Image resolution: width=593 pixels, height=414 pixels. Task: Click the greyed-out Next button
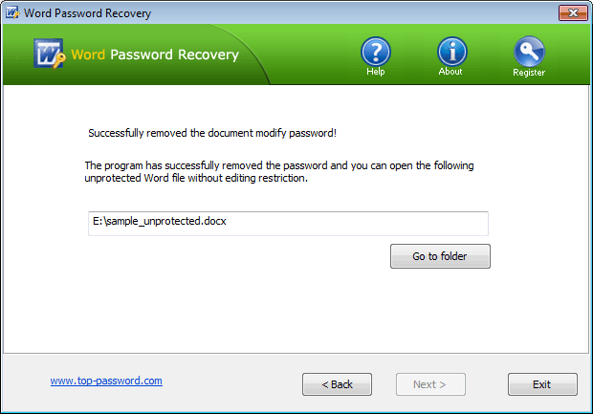430,384
